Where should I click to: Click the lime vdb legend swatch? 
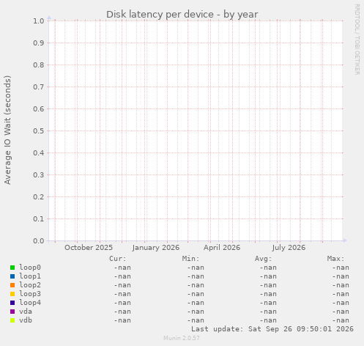(12, 320)
